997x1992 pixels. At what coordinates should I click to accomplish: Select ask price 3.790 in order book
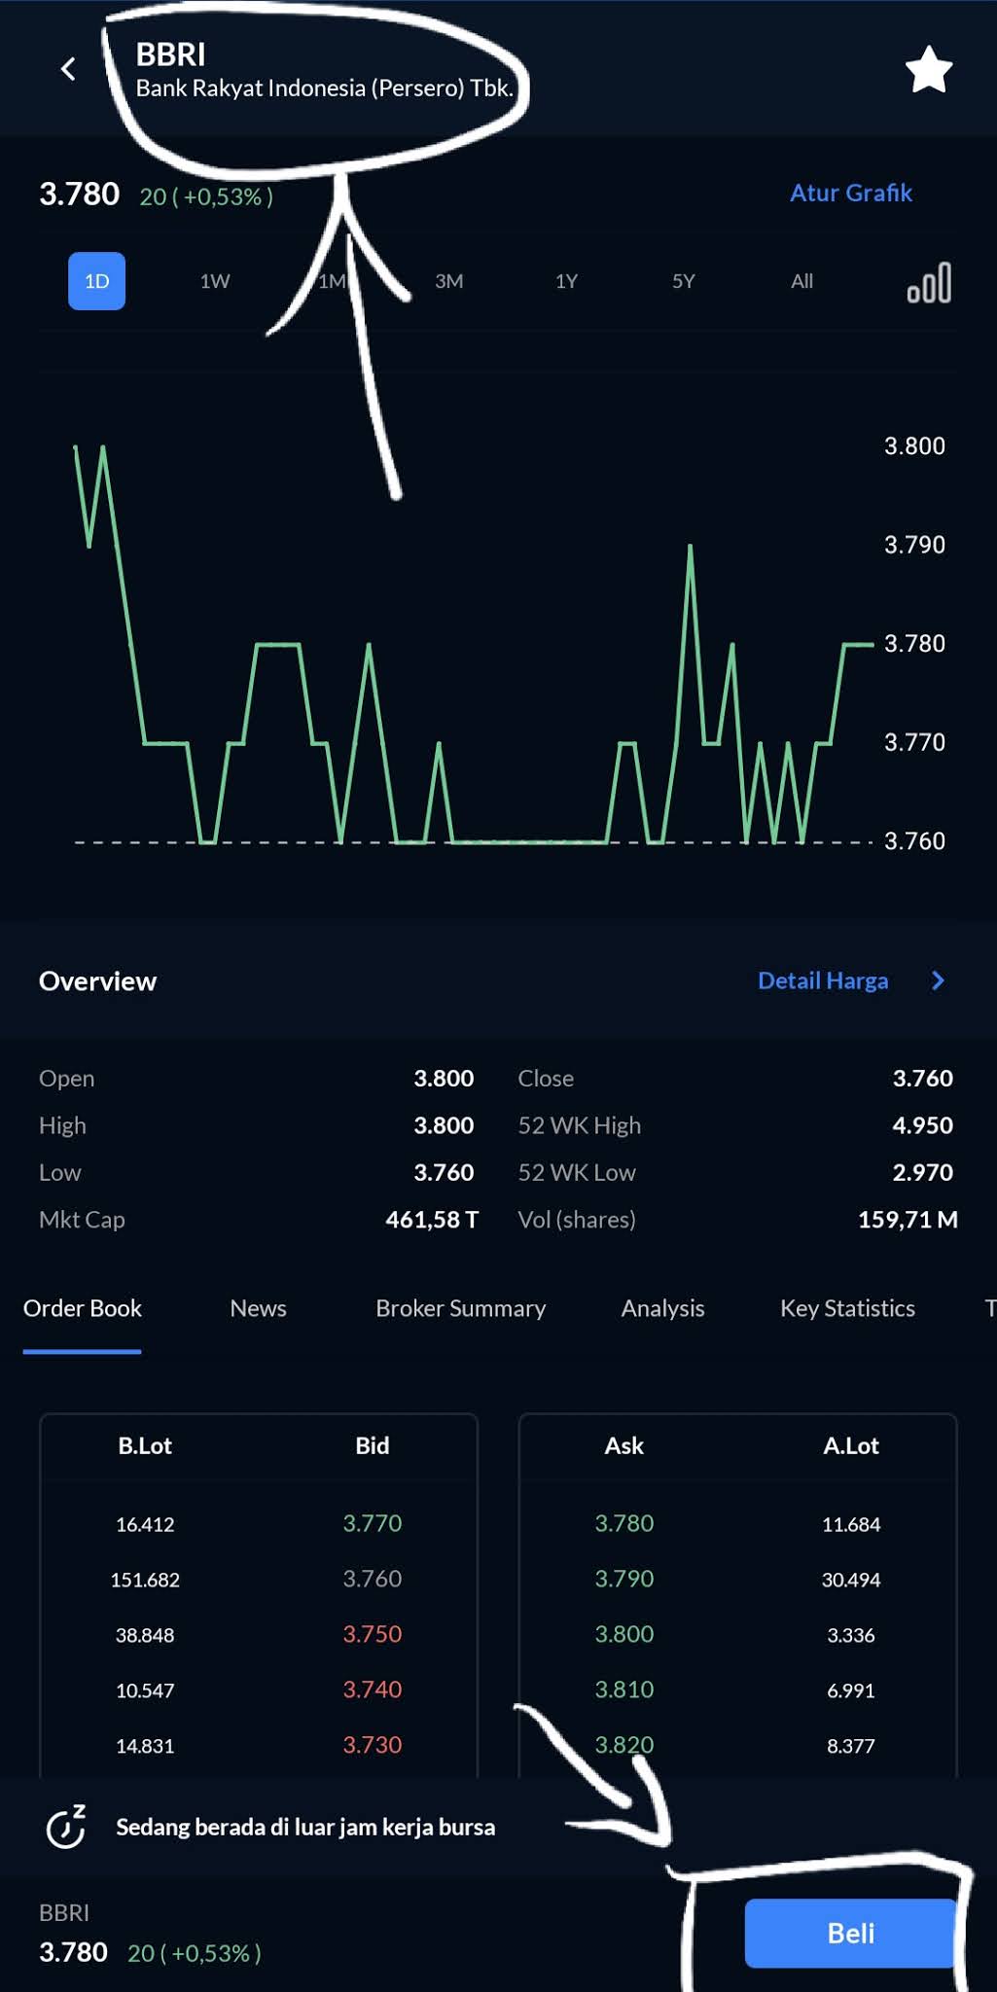(x=624, y=1579)
